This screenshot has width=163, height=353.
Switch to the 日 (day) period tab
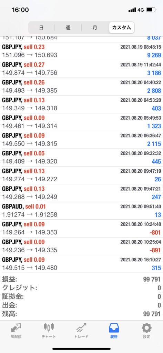point(41,28)
